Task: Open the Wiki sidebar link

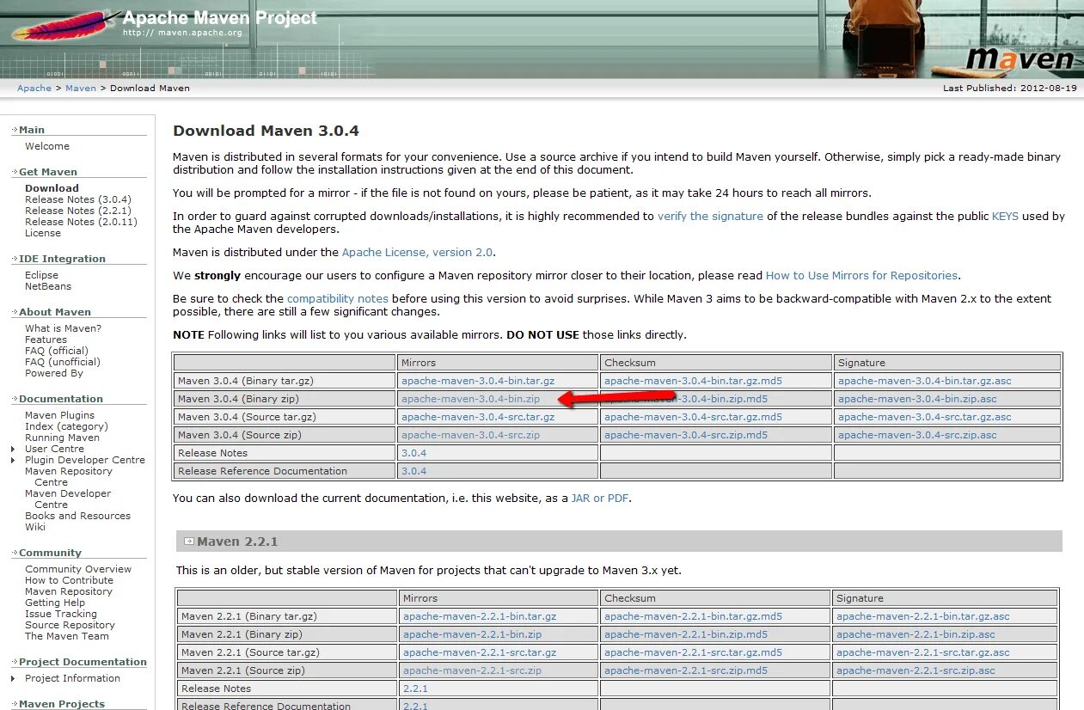Action: (35, 527)
